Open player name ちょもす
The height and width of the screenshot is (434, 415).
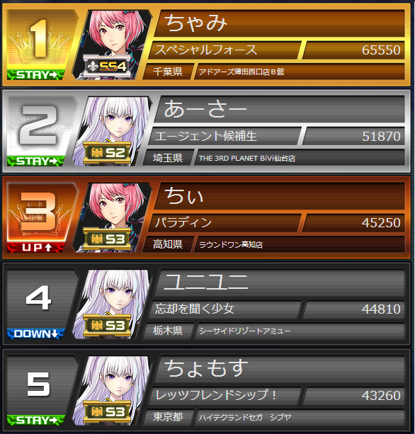pos(206,368)
